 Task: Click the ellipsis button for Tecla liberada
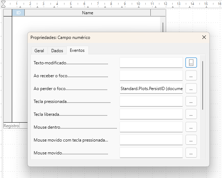coord(191,114)
